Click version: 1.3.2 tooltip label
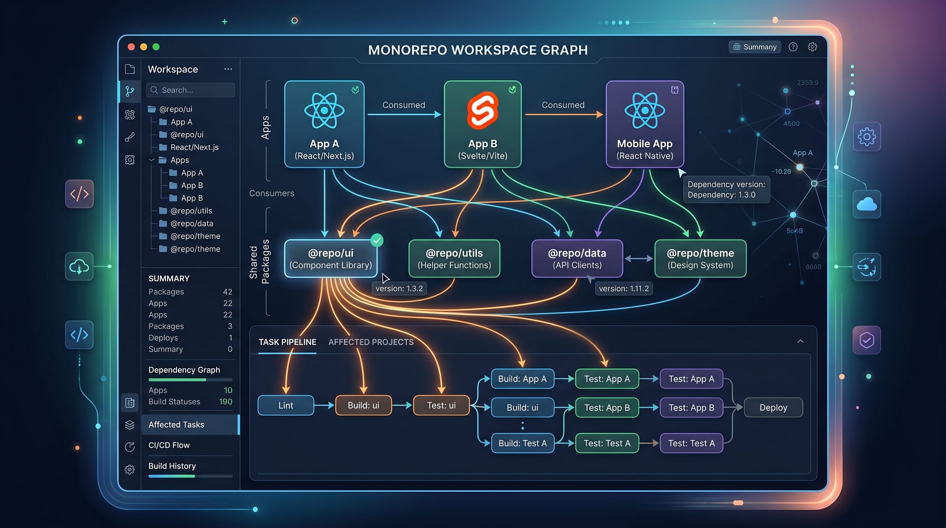Screen dimensions: 946x528 pyautogui.click(x=399, y=289)
